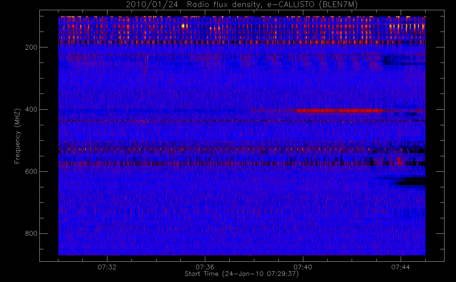This screenshot has height=282, width=456.
Task: Click the bright red emission band near 400 MHz
Action: click(340, 111)
